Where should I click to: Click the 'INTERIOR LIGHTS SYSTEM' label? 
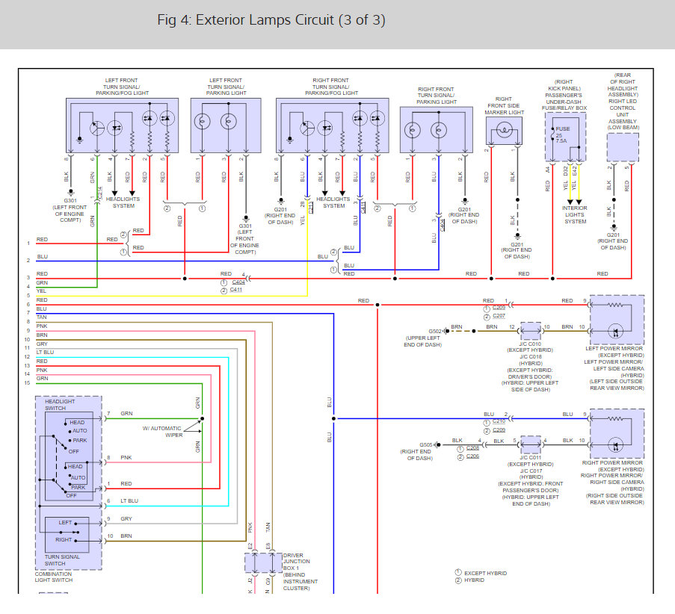coord(575,214)
